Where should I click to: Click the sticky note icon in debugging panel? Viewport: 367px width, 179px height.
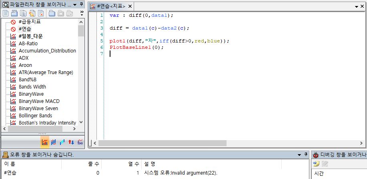click(x=316, y=164)
